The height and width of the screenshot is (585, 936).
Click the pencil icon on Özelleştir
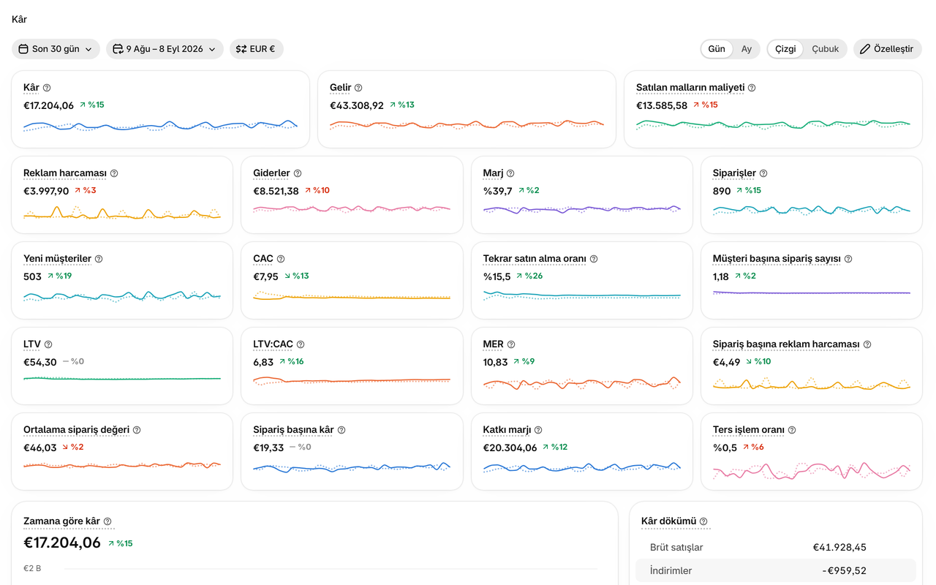coord(865,49)
